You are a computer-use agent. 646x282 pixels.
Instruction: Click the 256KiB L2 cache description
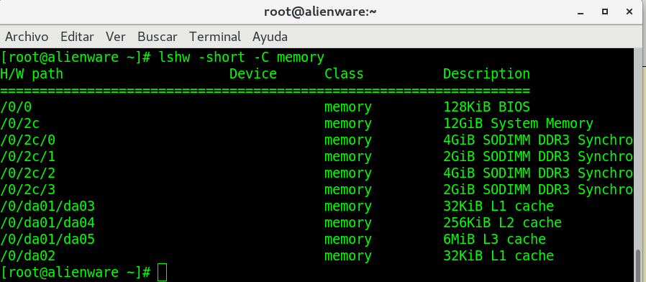pyautogui.click(x=503, y=222)
